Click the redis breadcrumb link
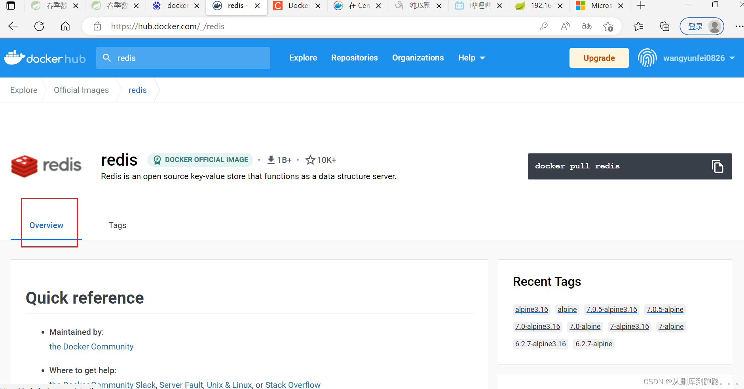 pos(137,90)
